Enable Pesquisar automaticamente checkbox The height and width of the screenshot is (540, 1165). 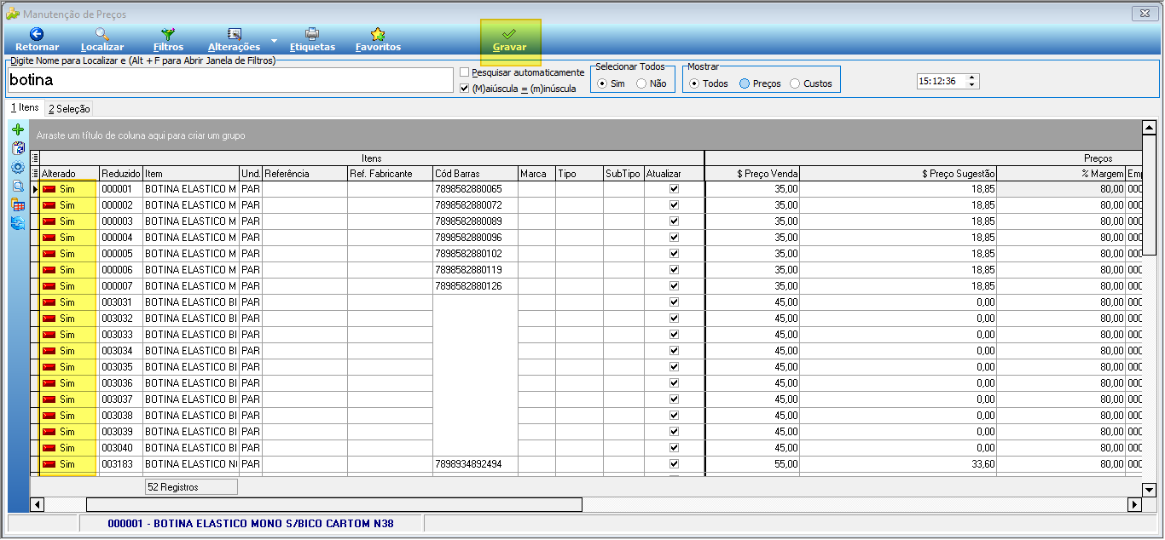[464, 72]
